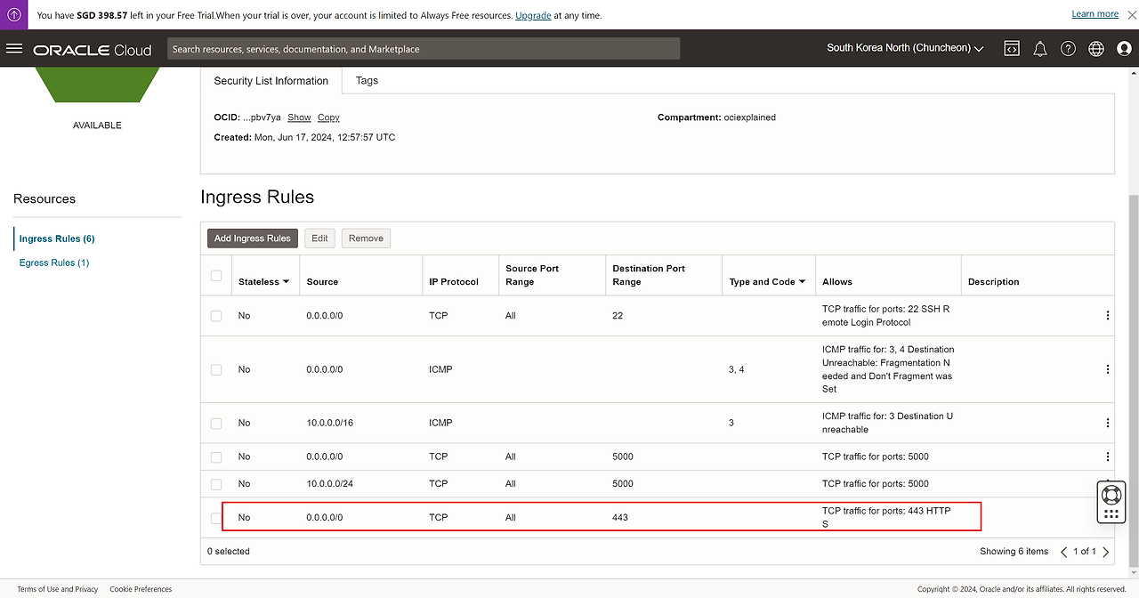Sort by the Type and Code column arrow
Image resolution: width=1139 pixels, height=598 pixels.
point(802,282)
